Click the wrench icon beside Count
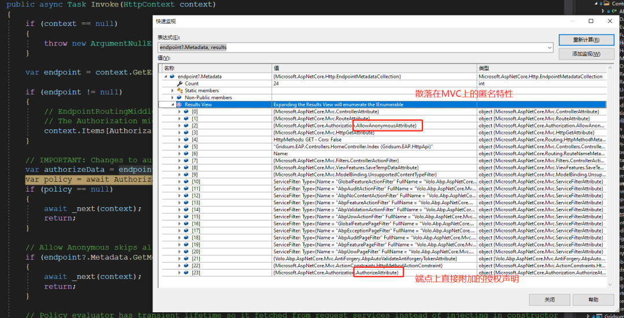This screenshot has height=318, width=624. coord(179,84)
